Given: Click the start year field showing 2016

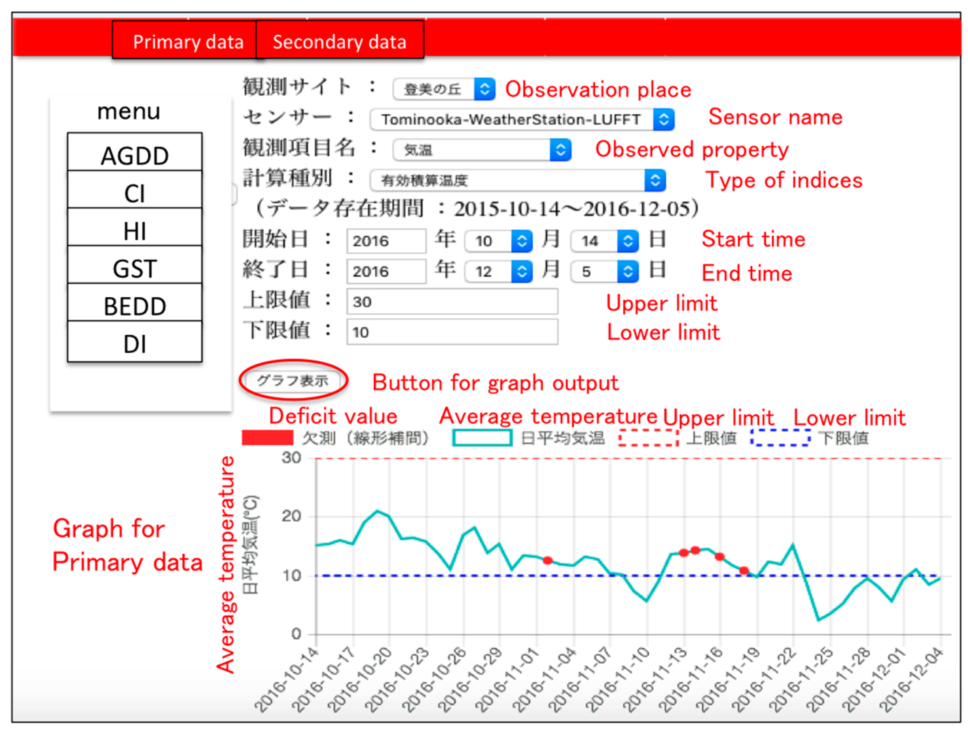Looking at the screenshot, I should 386,241.
